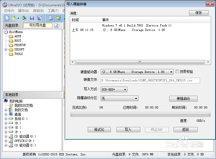216x159 pixels.
Task: Open the 工具(T) menu
Action: (x=53, y=11)
